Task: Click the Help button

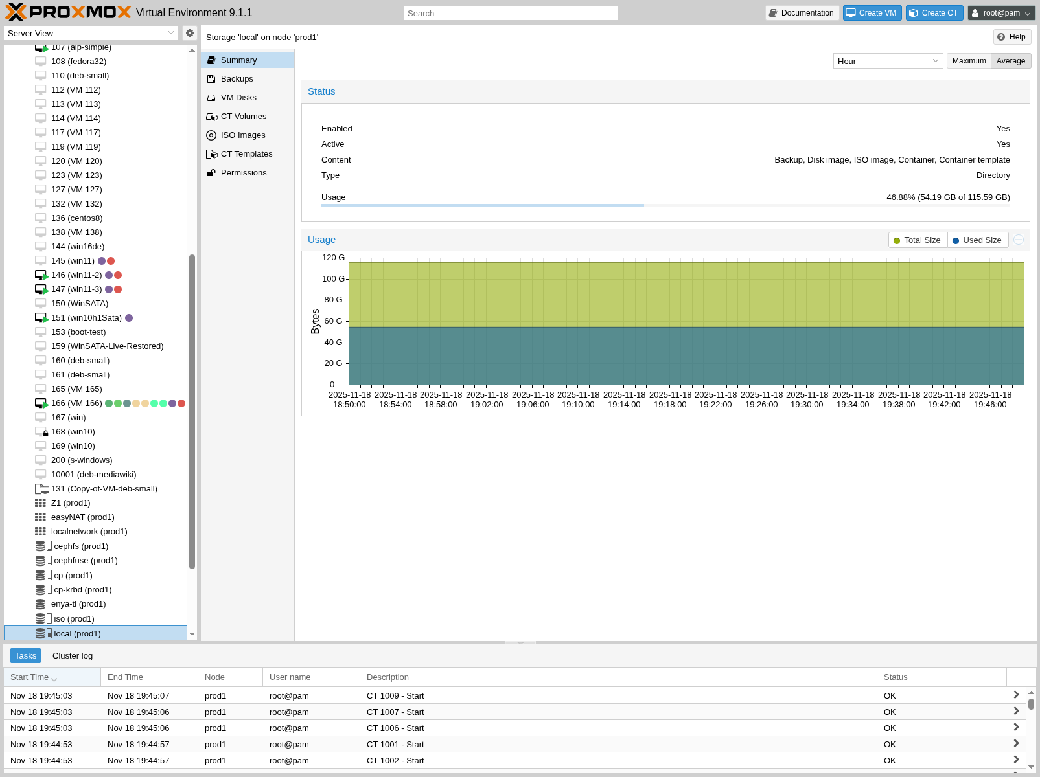Action: tap(1011, 37)
